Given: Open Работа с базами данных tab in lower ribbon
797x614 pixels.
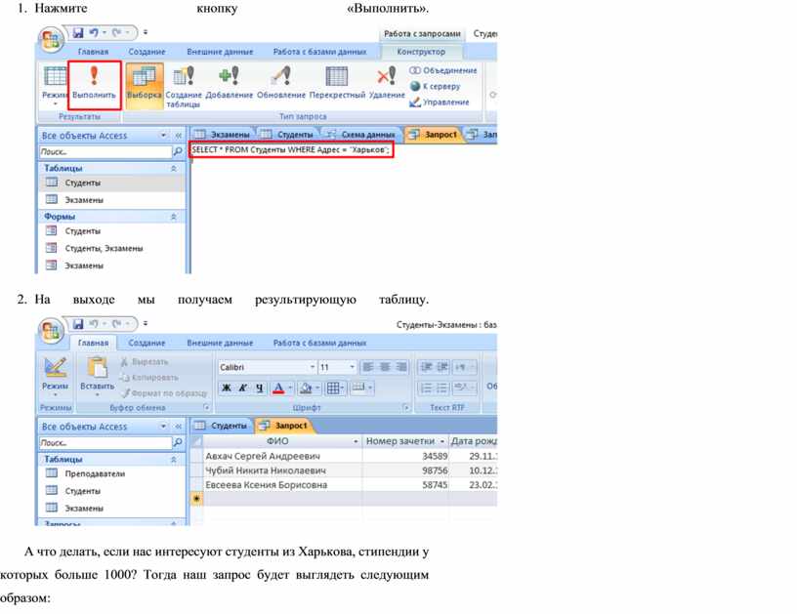Looking at the screenshot, I should [319, 343].
